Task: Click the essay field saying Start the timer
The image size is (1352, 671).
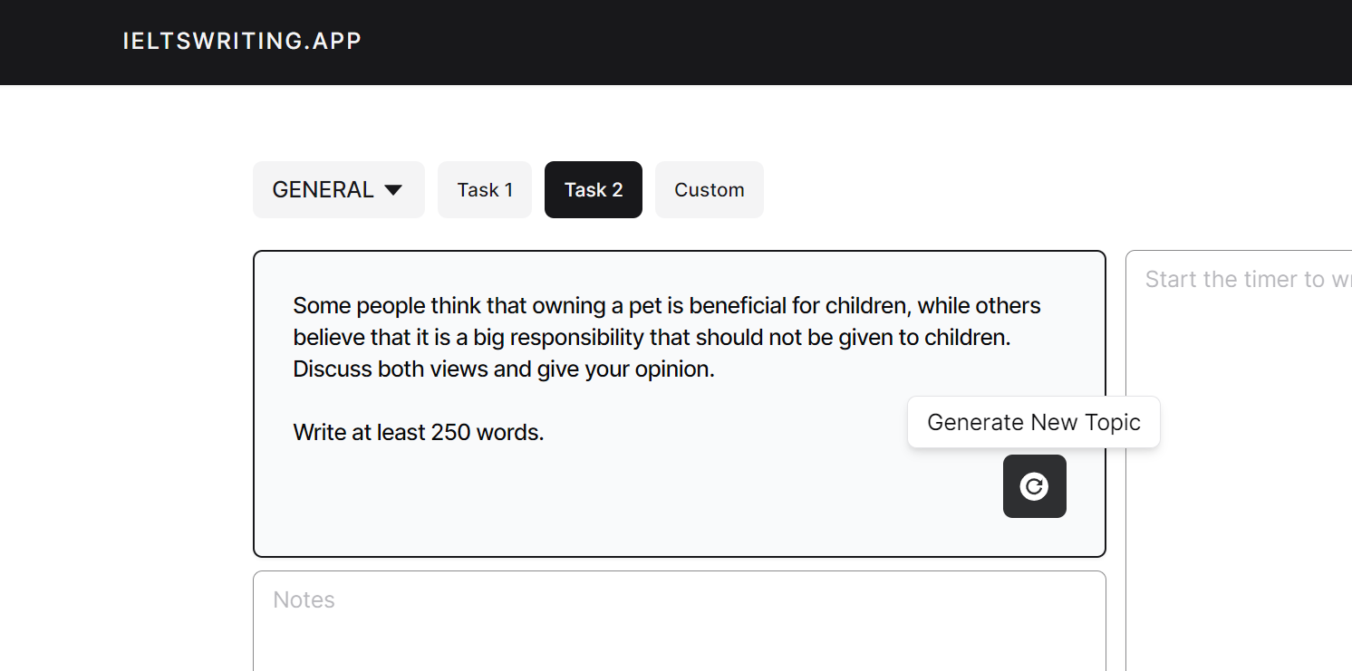Action: tap(1239, 461)
